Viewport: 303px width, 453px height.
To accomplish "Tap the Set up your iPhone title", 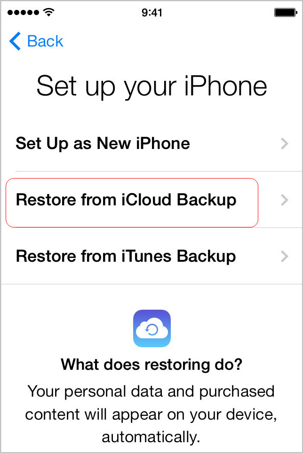I will pos(152,86).
